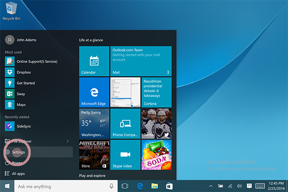Viewport: 288px width, 192px height.
Task: Show hidden icons in system tray
Action: pyautogui.click(x=211, y=186)
